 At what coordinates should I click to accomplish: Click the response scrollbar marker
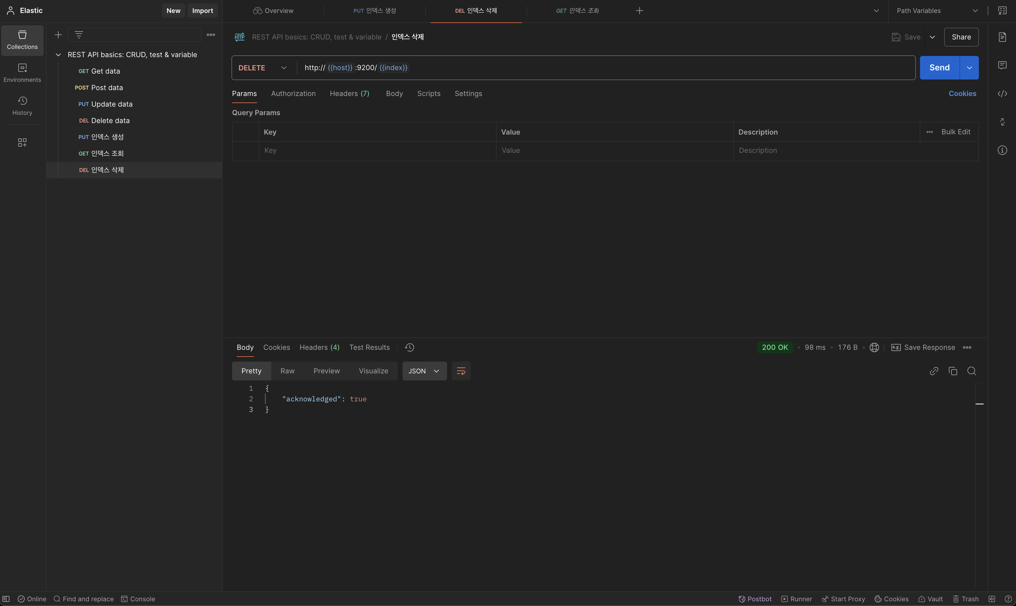coord(979,404)
